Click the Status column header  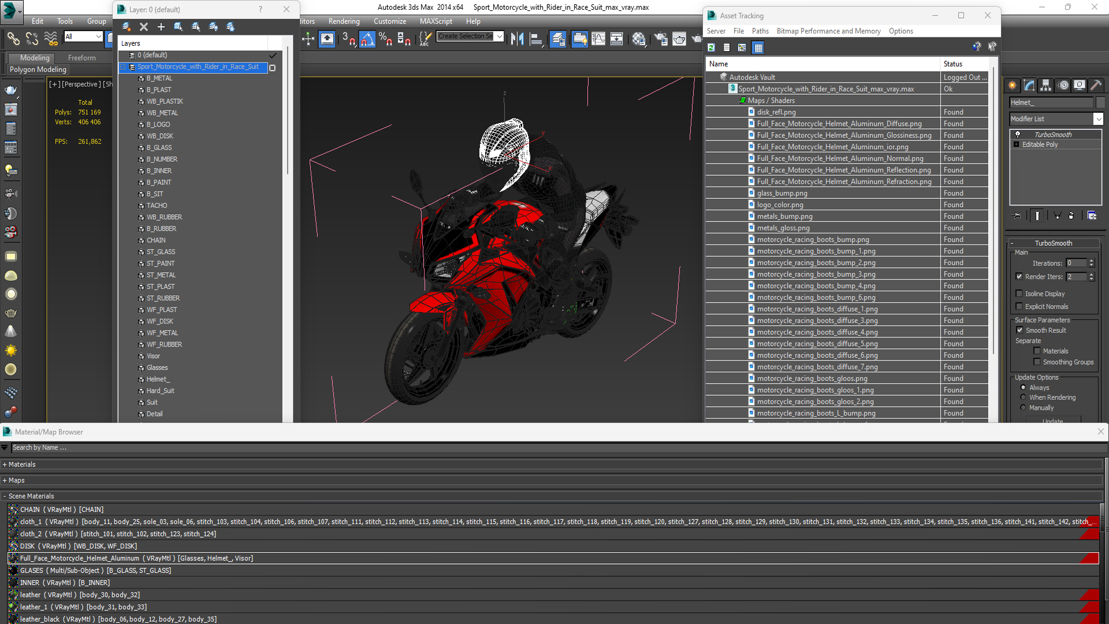tap(964, 64)
